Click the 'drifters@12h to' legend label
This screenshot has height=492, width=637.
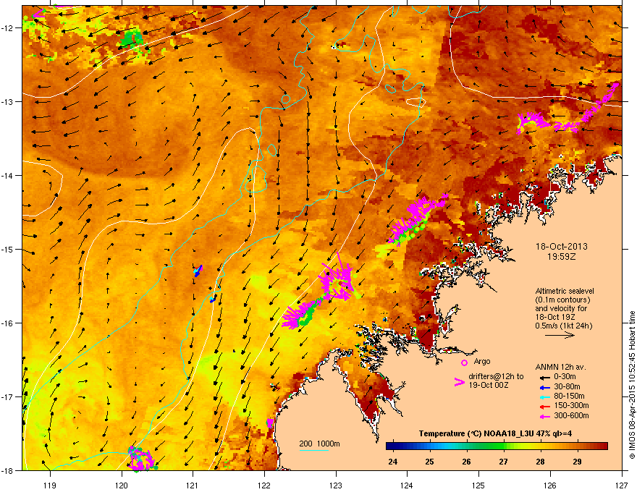click(496, 376)
